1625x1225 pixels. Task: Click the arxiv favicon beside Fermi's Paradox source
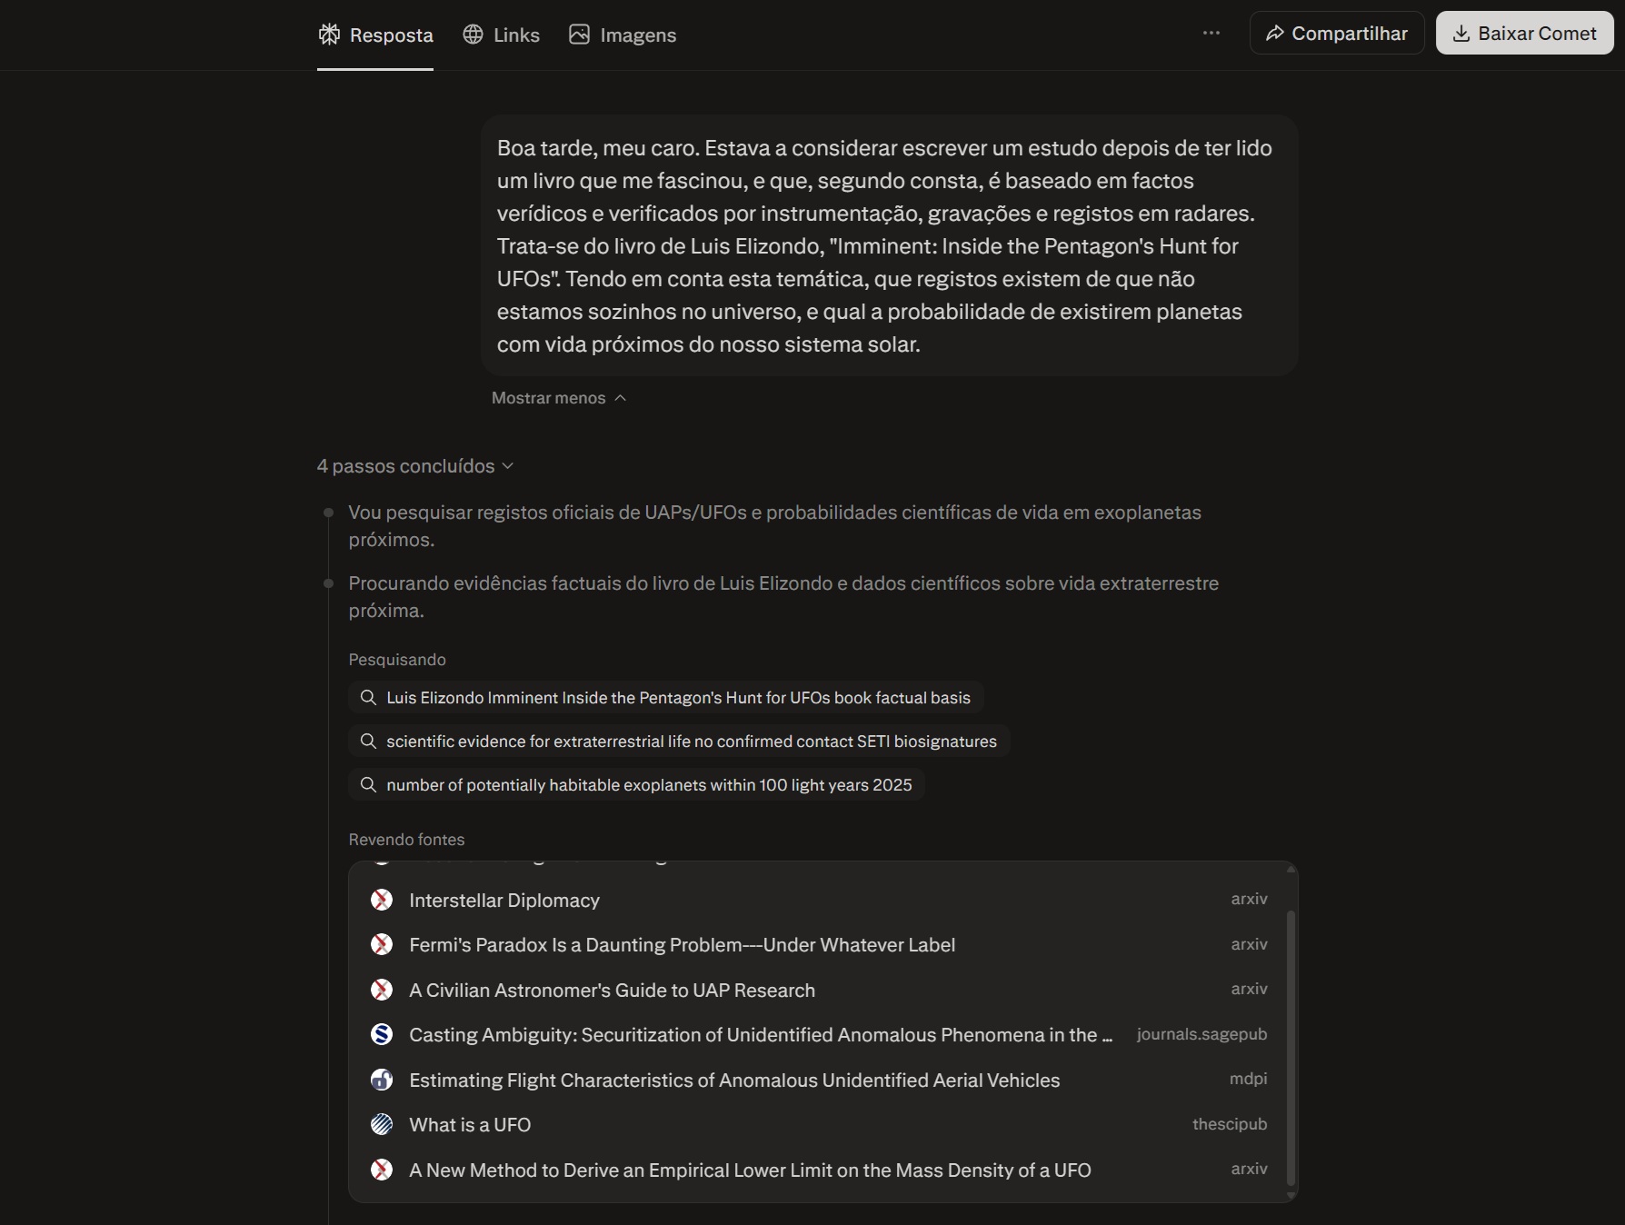(x=382, y=944)
